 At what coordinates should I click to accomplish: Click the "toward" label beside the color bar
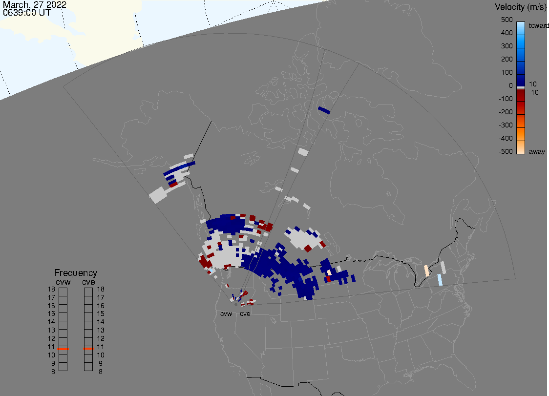click(x=538, y=25)
